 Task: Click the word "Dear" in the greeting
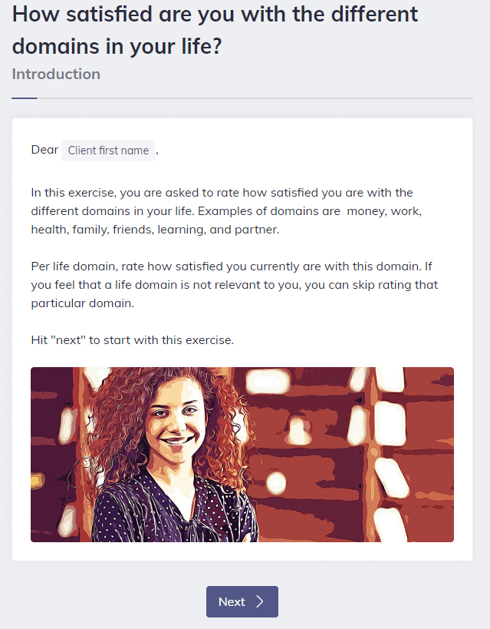coord(44,150)
